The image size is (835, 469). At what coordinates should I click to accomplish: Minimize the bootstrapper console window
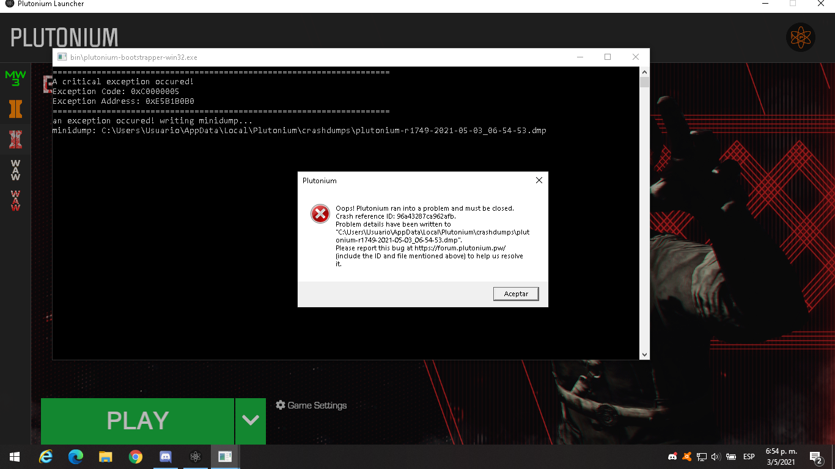click(579, 57)
